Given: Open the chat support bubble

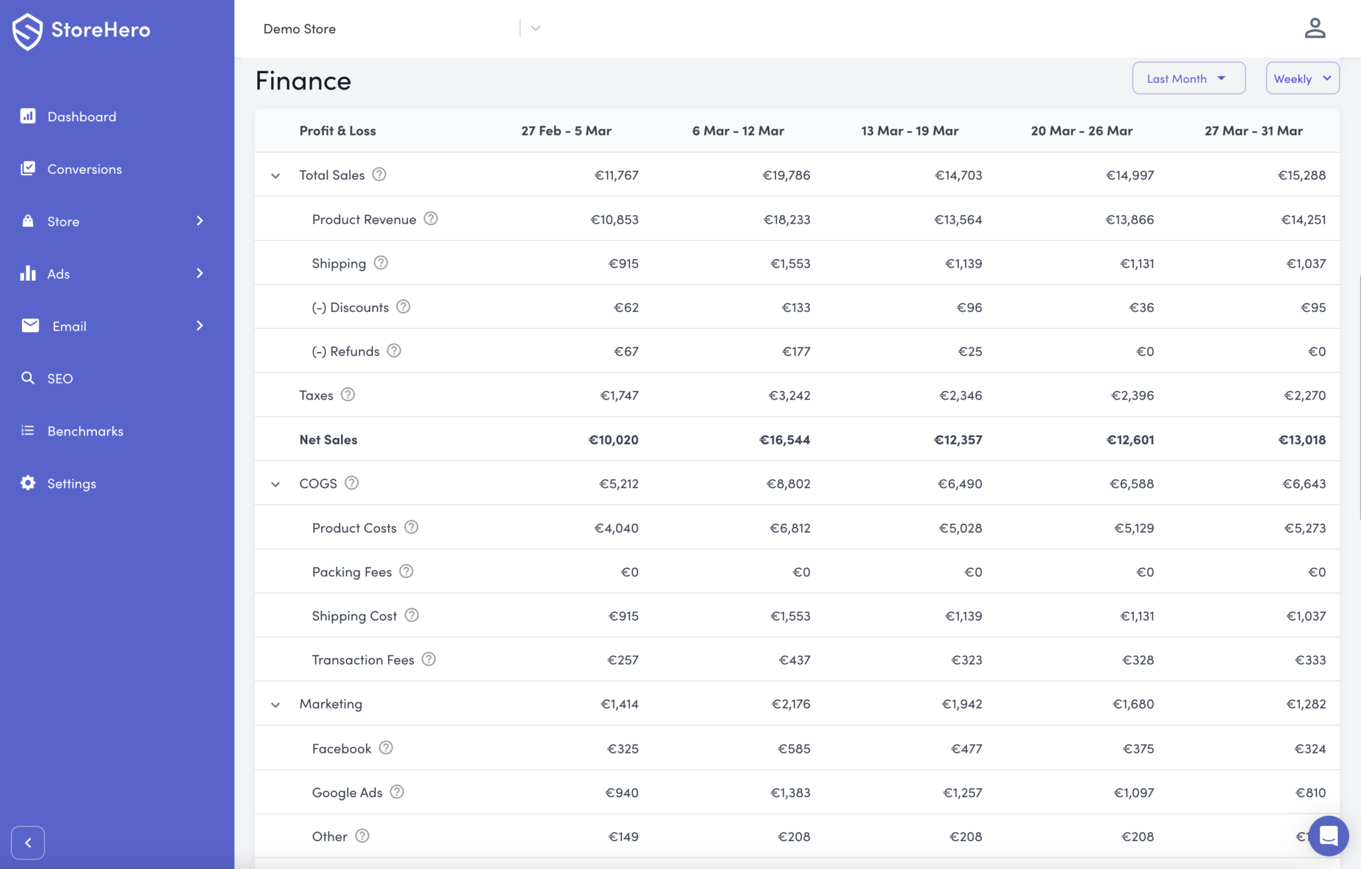Looking at the screenshot, I should click(1328, 835).
